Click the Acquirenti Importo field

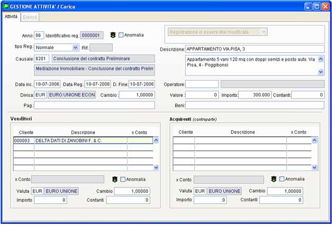pyautogui.click(x=210, y=200)
